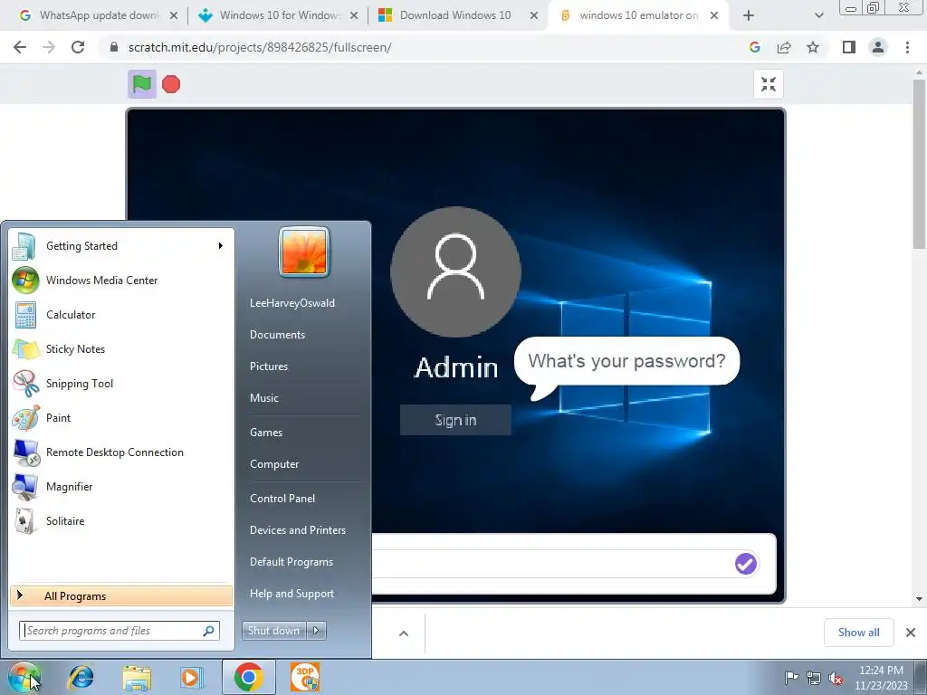This screenshot has width=927, height=695.
Task: Click the user picture in Start menu
Action: click(304, 252)
